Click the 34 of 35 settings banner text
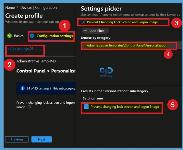This screenshot has width=183, height=150. [x=51, y=88]
